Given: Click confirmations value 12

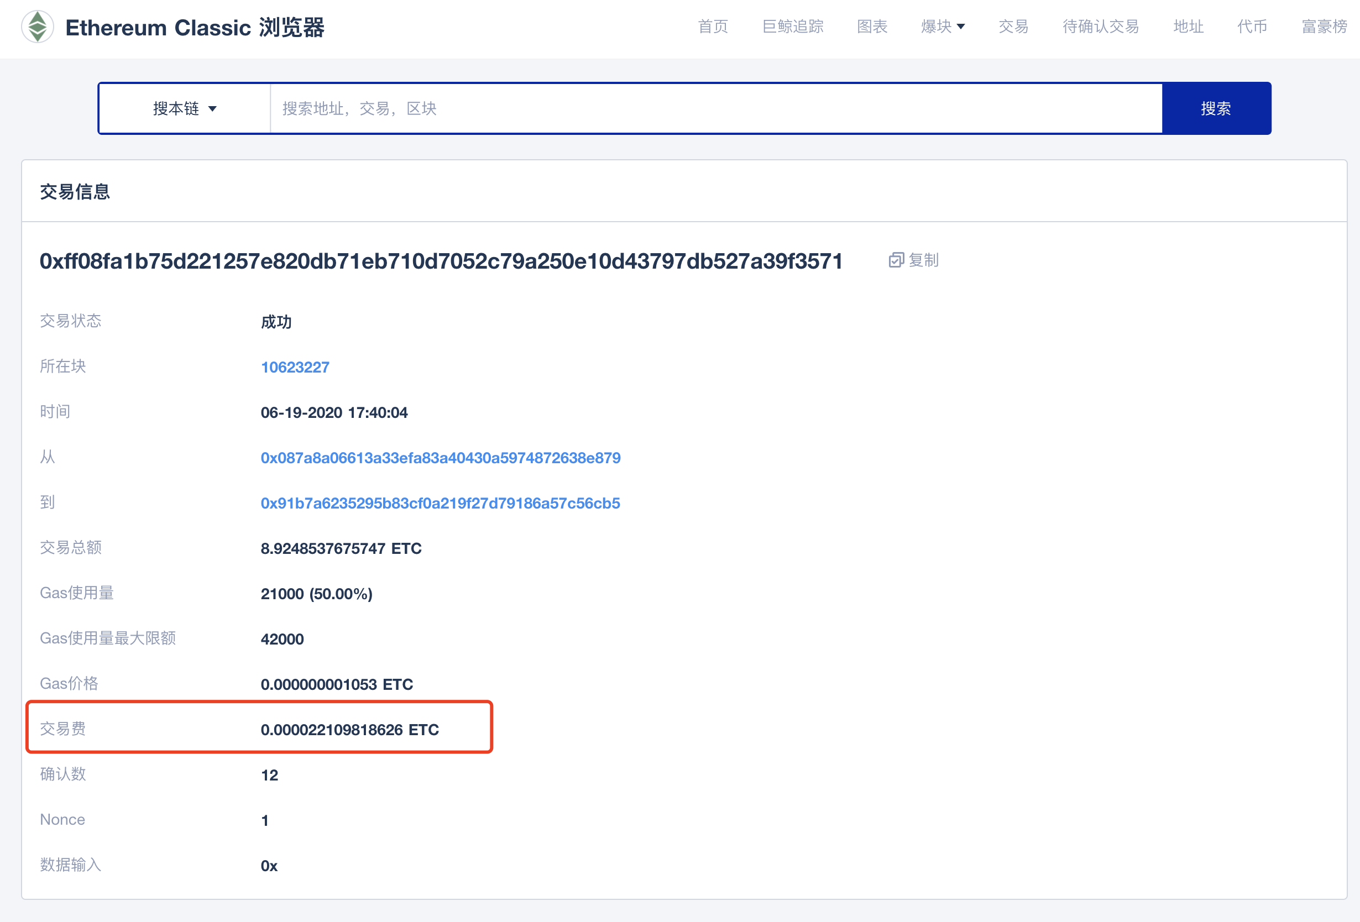Looking at the screenshot, I should tap(269, 775).
